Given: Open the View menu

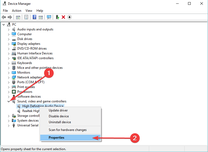Looking at the screenshot, I should (29, 11).
